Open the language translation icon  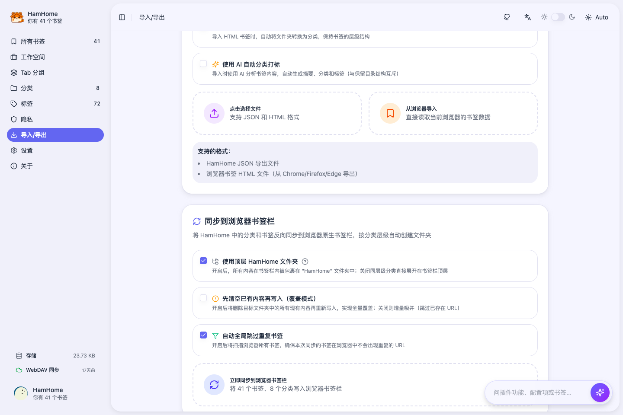(528, 17)
